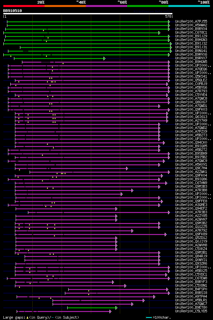
Task: Select hit UniRef100_A2Y7A9
Action: (191, 121)
